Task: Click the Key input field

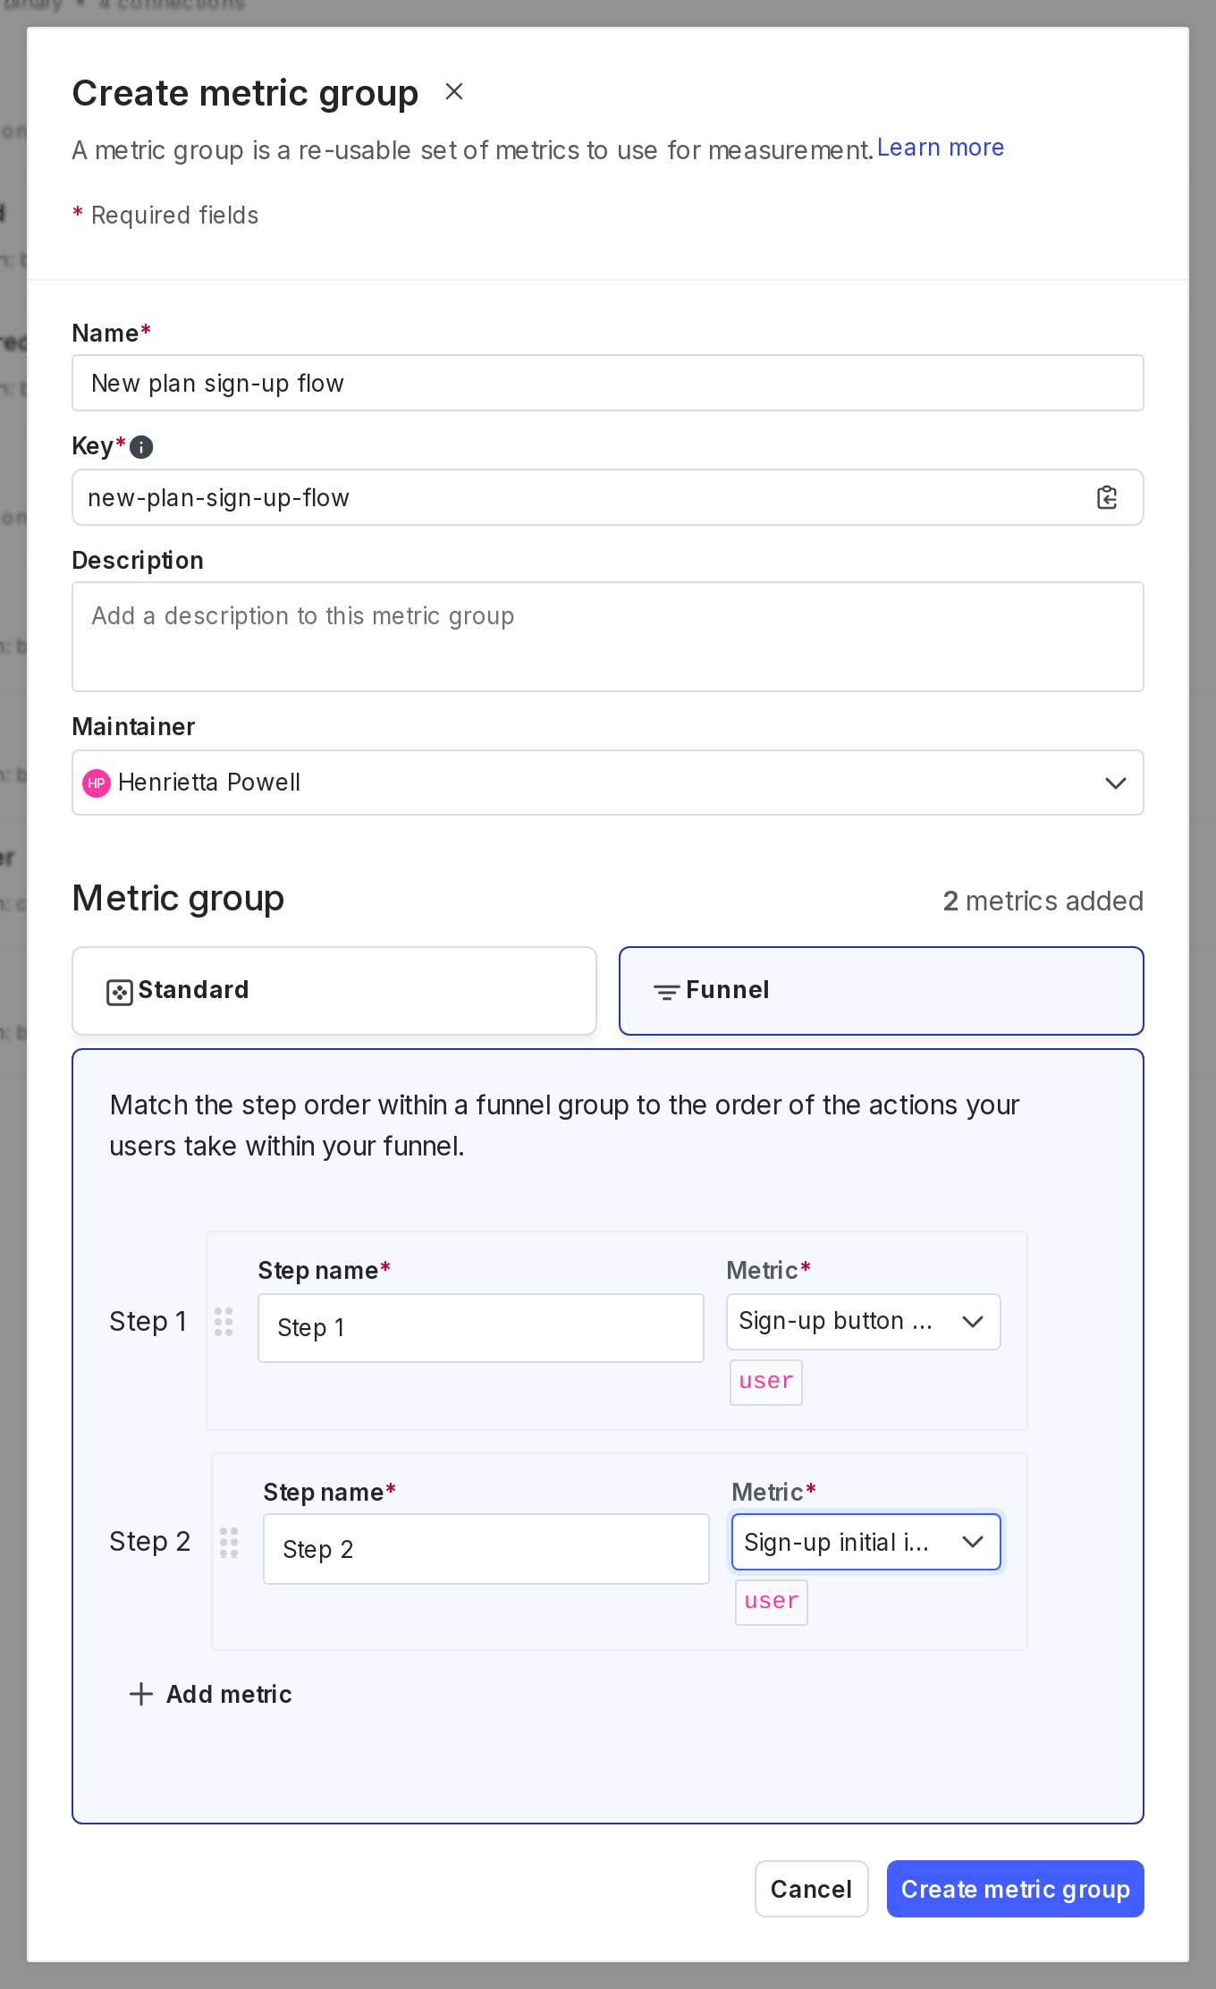Action: coord(608,497)
